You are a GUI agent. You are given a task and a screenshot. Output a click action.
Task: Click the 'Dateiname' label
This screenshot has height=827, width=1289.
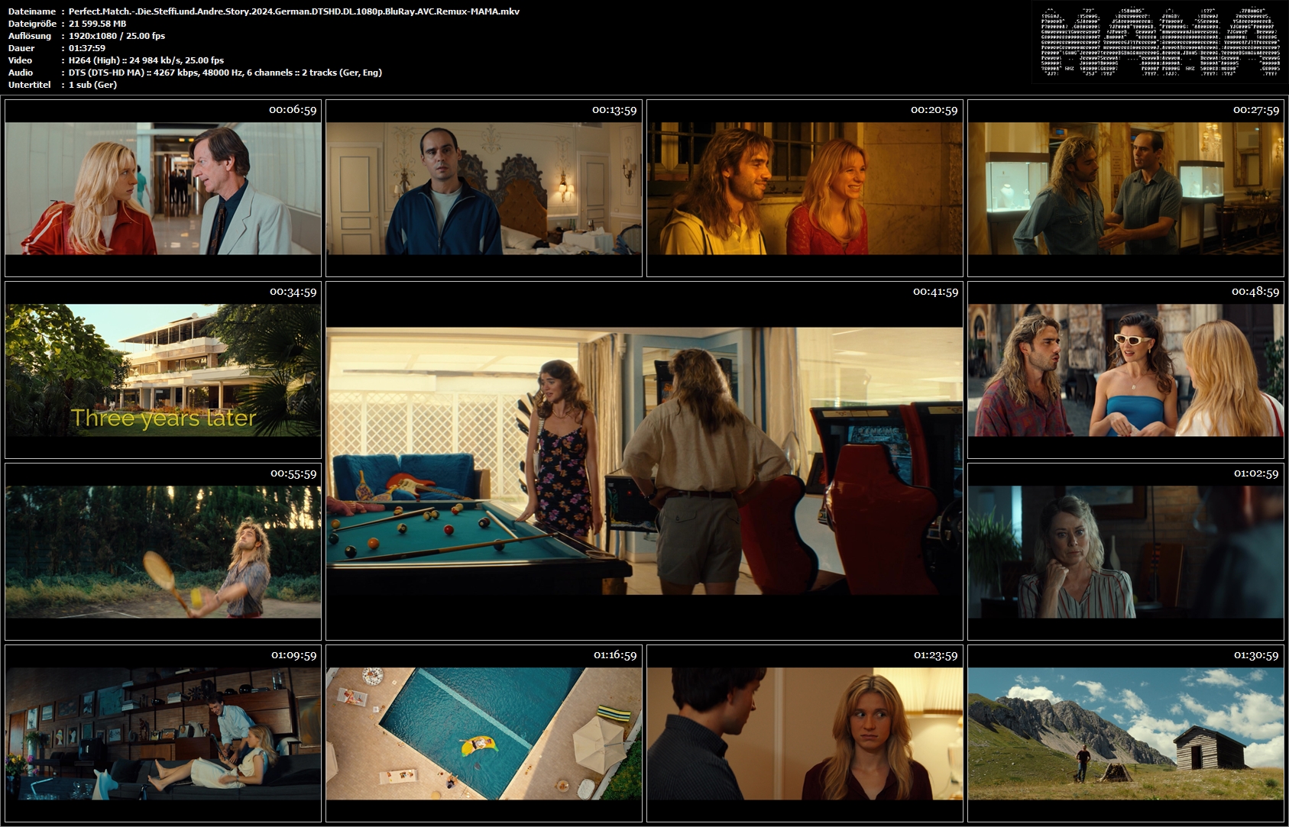coord(32,11)
